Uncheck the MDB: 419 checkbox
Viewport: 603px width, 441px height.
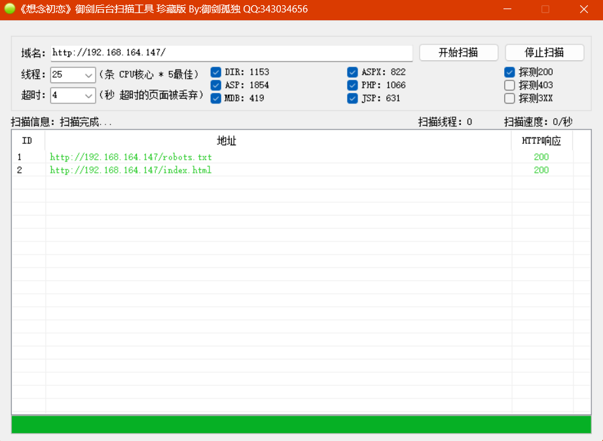(x=216, y=98)
